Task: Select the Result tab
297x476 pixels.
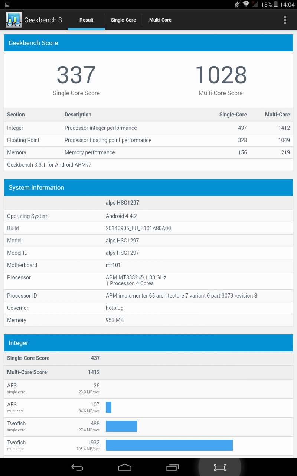Action: coord(86,20)
